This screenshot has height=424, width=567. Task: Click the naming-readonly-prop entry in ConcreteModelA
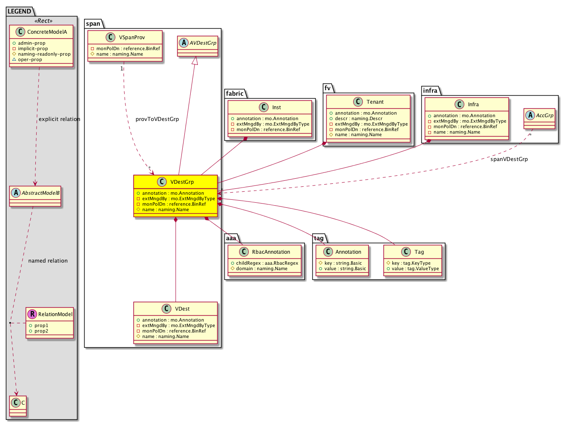tap(44, 54)
